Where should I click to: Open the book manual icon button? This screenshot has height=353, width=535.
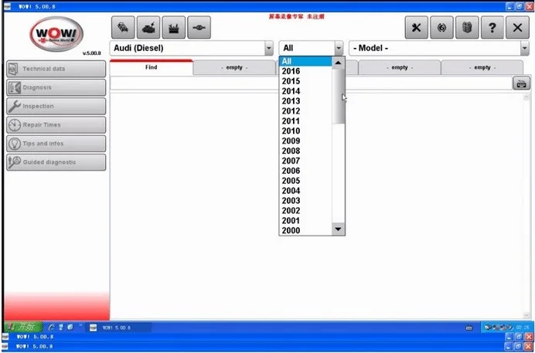467,28
